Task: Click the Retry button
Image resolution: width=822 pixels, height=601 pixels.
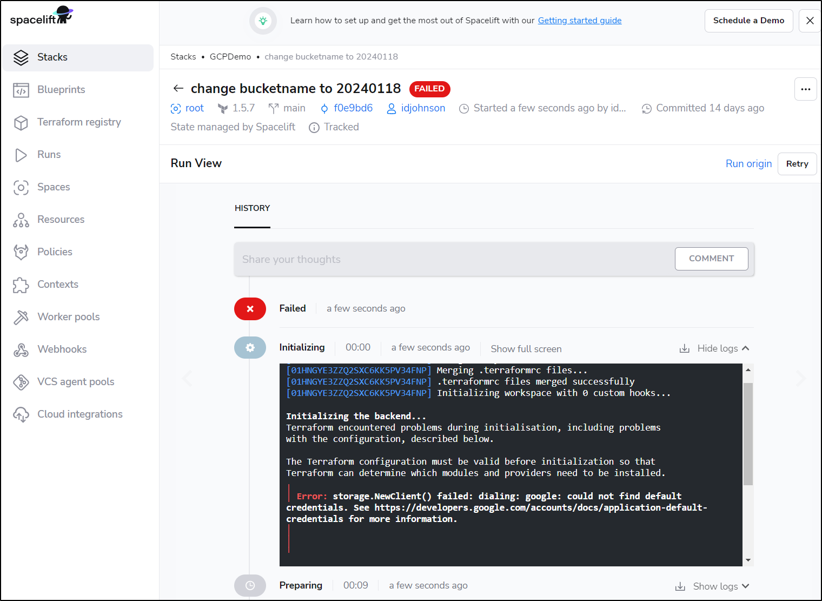Action: [797, 164]
